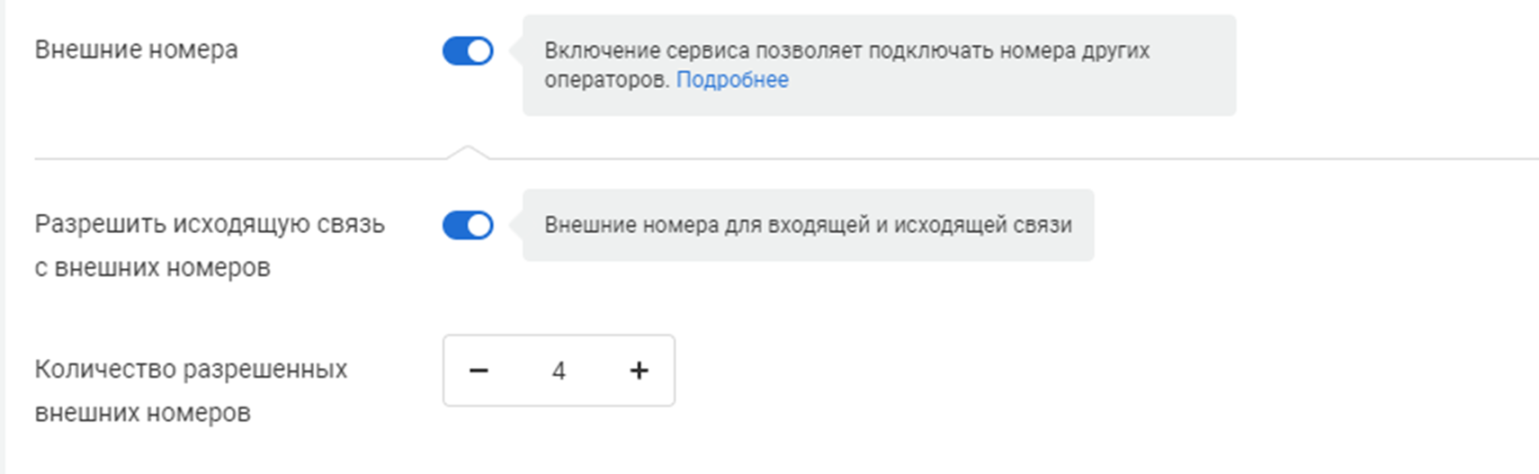Screen dimensions: 1539x474
Task: Click the number 4 value field
Action: tap(559, 371)
